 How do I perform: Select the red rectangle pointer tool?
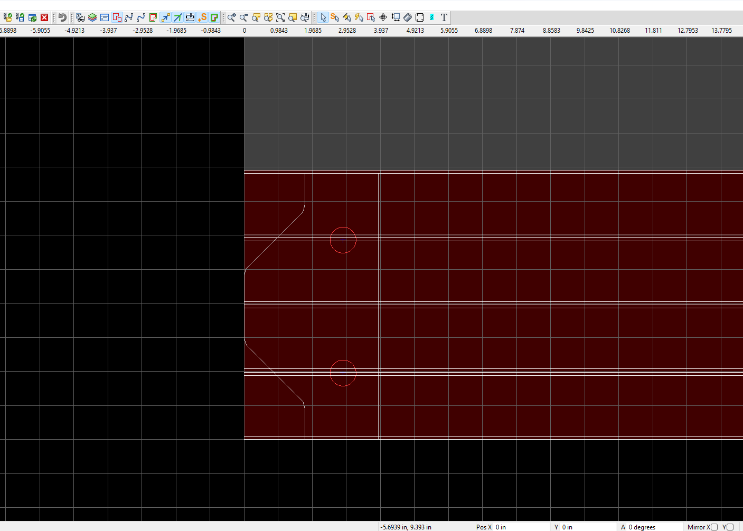tap(371, 17)
